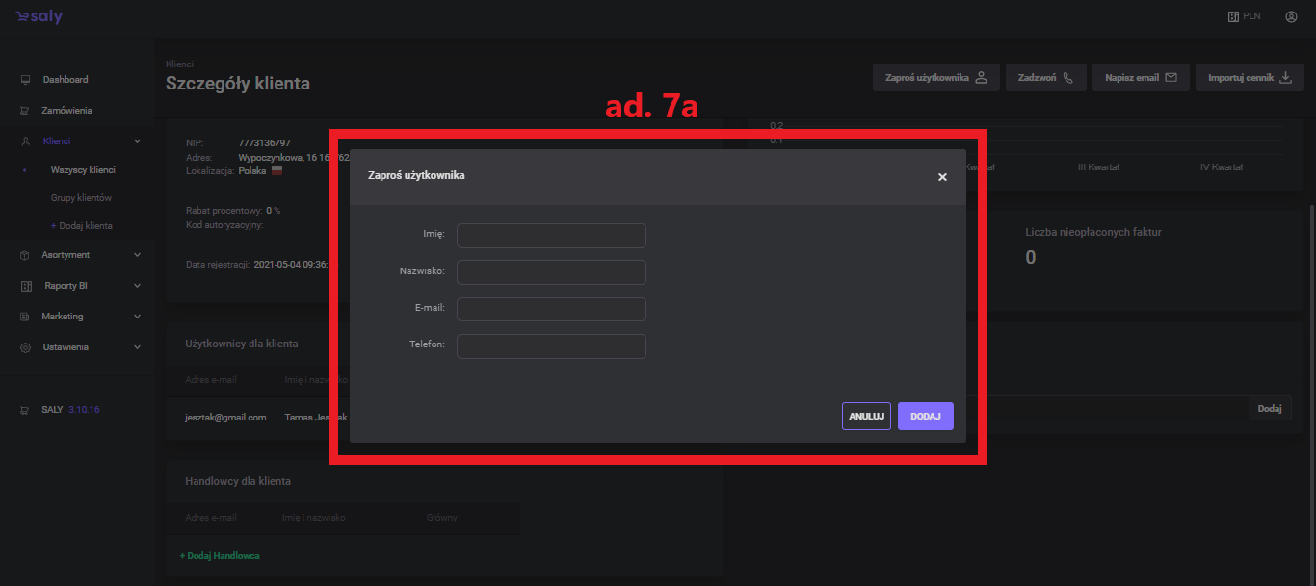Close the Zaproś użytkownika dialog
This screenshot has width=1316, height=586.
[942, 177]
